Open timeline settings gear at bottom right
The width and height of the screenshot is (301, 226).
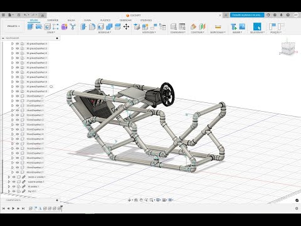coord(297,208)
